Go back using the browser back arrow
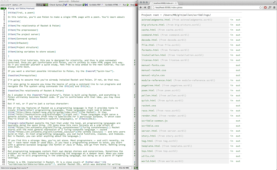Viewport: 277px width, 170px height. coord(141,8)
